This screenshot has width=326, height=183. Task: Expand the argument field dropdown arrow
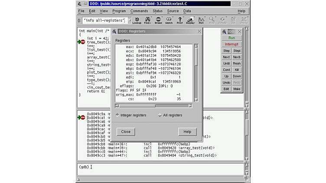coord(129,20)
